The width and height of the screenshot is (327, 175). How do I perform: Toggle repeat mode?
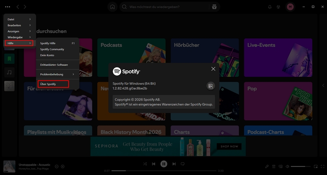pos(183,164)
